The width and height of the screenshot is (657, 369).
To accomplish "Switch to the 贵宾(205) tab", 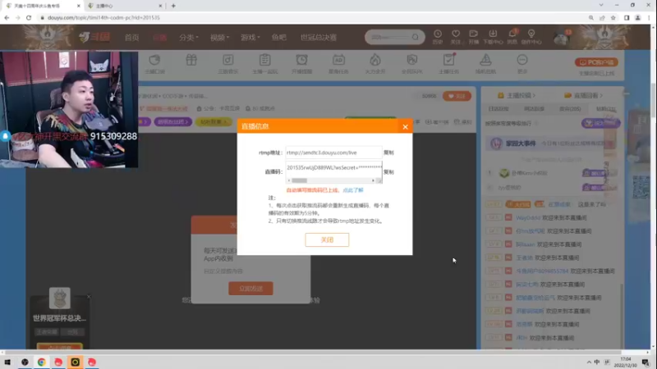I will tap(570, 109).
